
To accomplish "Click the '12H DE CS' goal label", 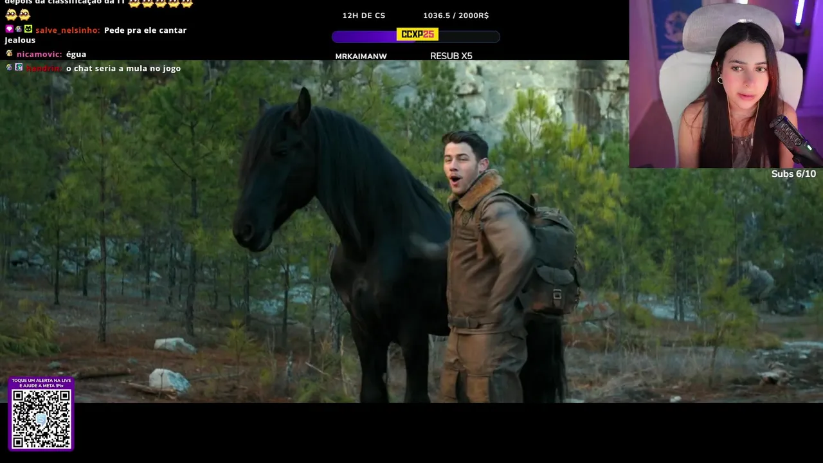I will (x=364, y=15).
